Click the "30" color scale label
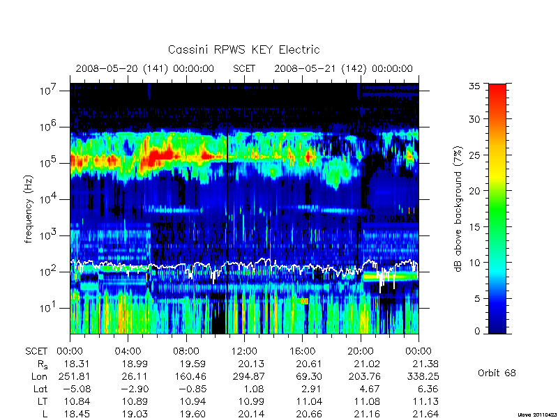Viewport: 558px width, 418px height. 474,118
